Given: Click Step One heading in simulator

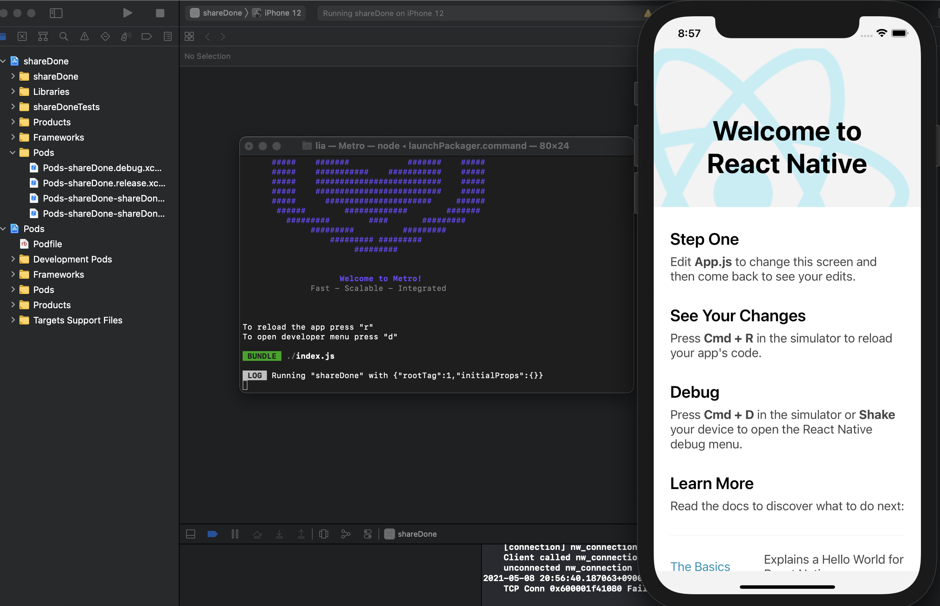Looking at the screenshot, I should point(704,239).
